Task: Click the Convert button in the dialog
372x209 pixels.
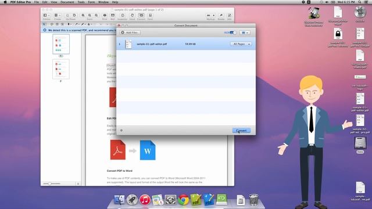Action: click(241, 131)
